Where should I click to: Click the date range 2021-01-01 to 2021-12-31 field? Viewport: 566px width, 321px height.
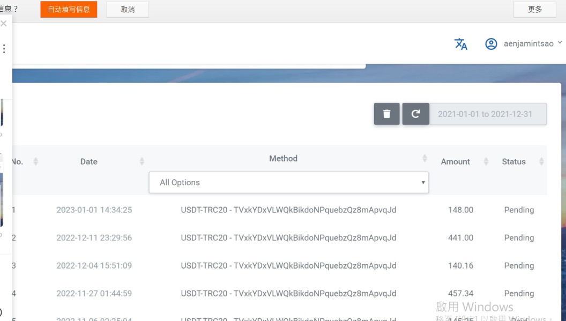click(x=488, y=114)
